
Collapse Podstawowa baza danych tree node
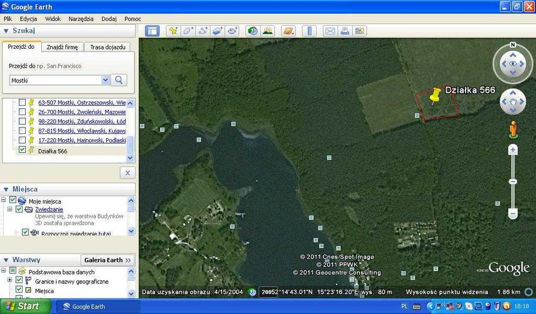(x=3, y=271)
